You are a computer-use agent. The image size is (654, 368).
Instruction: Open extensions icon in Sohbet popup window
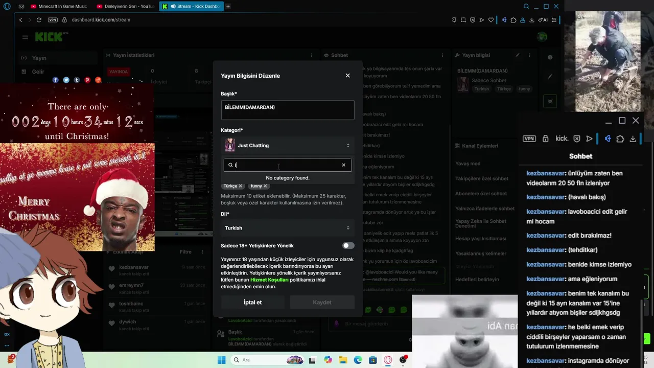[620, 139]
